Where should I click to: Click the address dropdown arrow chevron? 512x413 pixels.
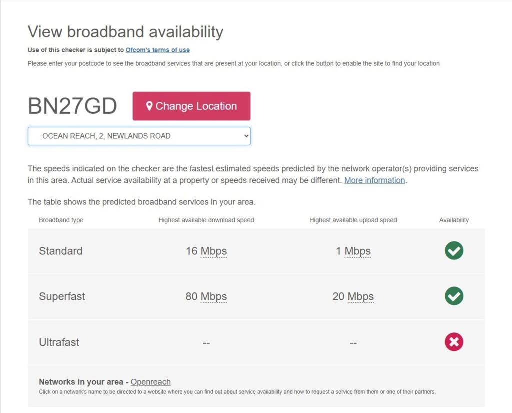(x=245, y=136)
